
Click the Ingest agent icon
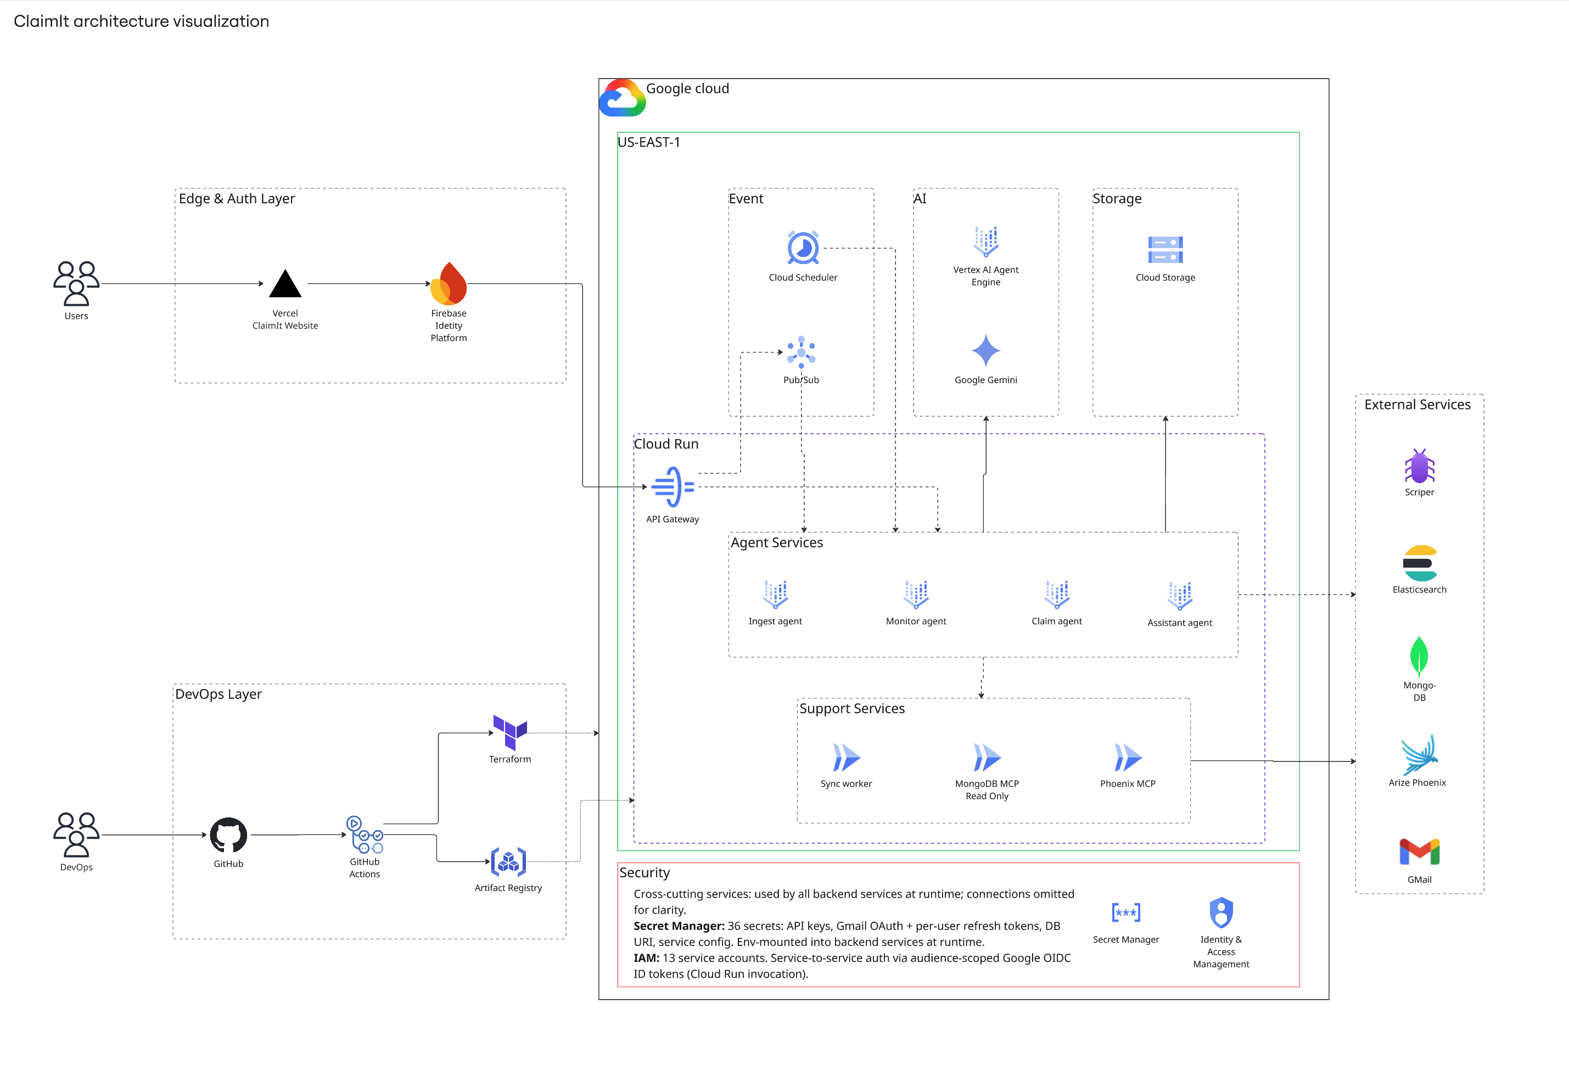(x=775, y=595)
